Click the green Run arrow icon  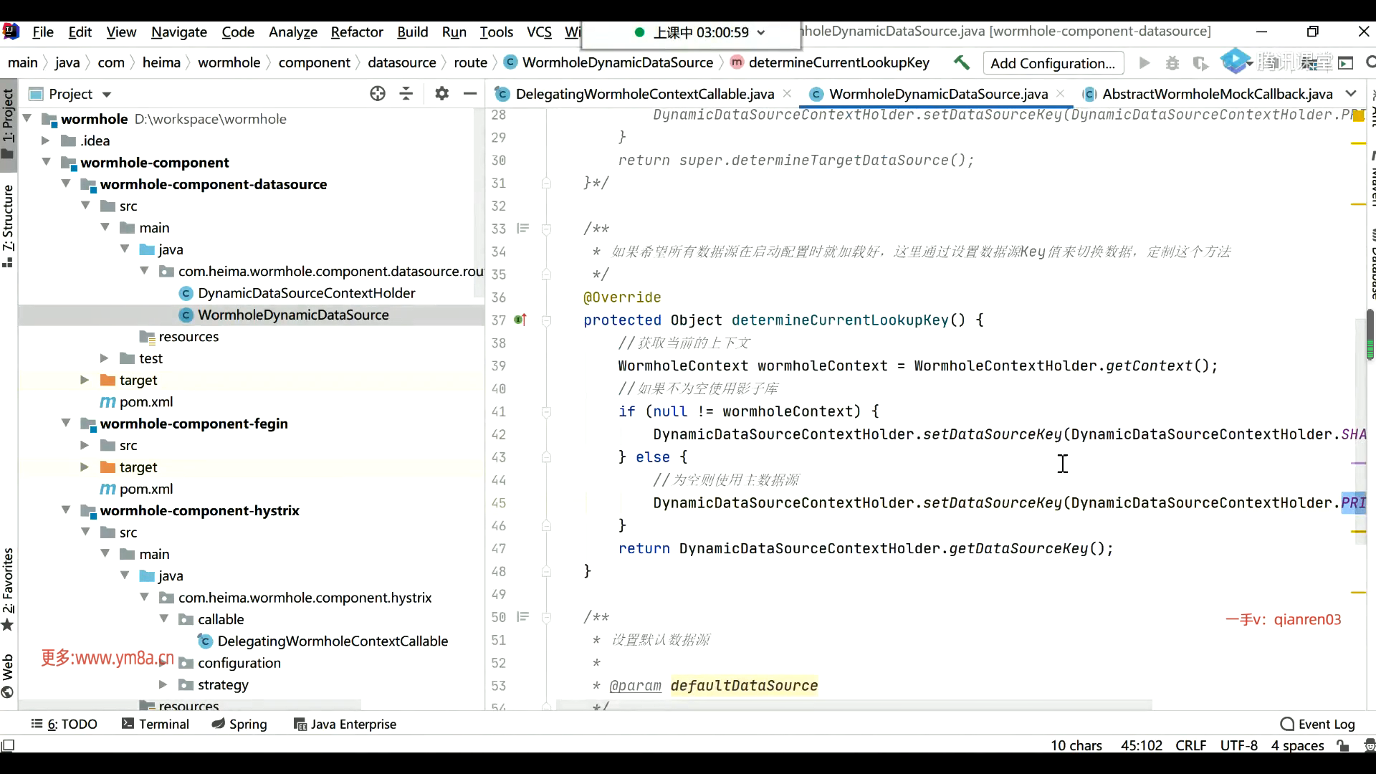pyautogui.click(x=1145, y=63)
